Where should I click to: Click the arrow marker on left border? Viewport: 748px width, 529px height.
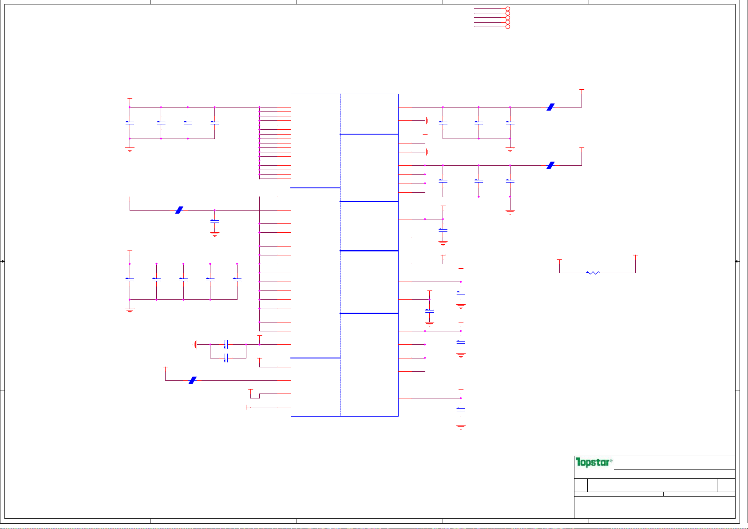coord(3,261)
